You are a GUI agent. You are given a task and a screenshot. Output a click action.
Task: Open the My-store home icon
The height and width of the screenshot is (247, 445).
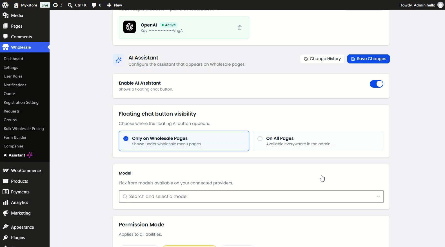click(x=16, y=5)
